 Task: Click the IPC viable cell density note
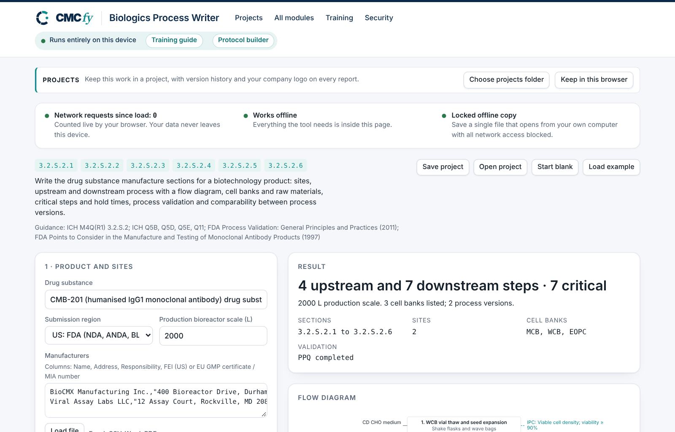pyautogui.click(x=565, y=425)
